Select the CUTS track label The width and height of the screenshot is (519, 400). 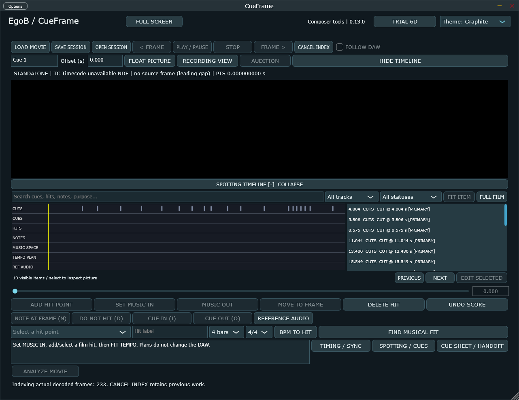(x=17, y=209)
